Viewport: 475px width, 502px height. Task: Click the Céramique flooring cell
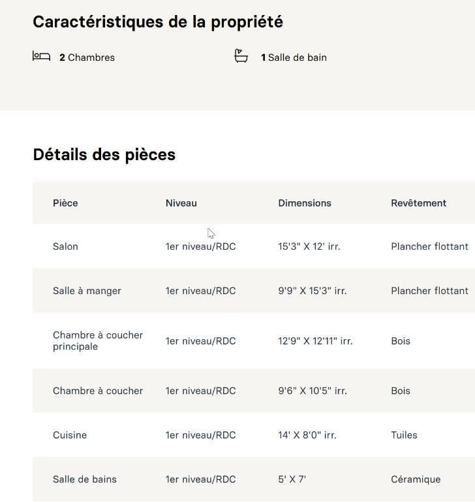pyautogui.click(x=416, y=479)
